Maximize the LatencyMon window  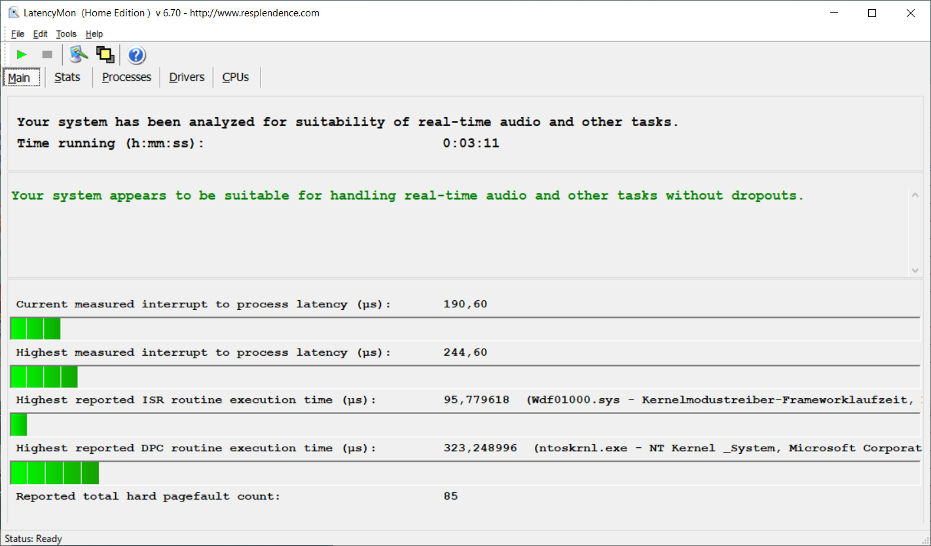tap(871, 13)
